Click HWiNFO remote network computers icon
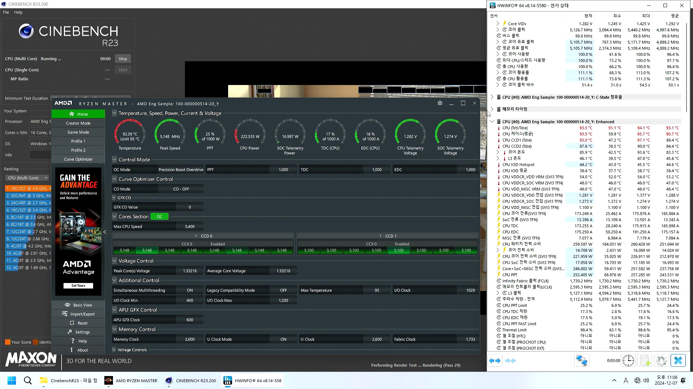Viewport: 693px width, 389px height. [x=581, y=361]
